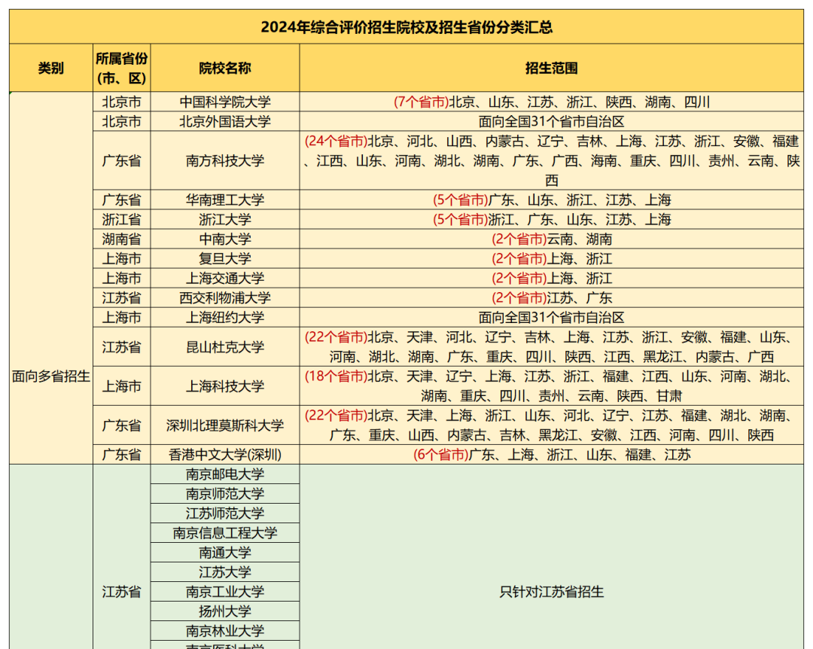Click the (18个省市) range for 上海科技大学

tap(552, 386)
